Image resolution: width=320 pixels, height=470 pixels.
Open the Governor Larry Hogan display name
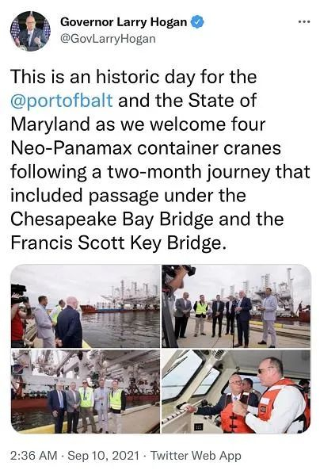point(124,22)
